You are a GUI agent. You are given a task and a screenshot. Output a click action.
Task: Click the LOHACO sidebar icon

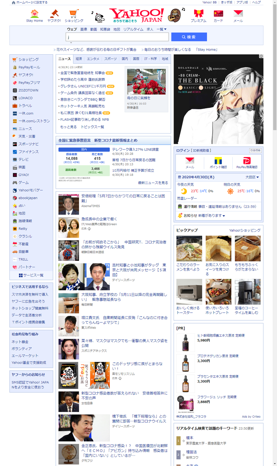15,98
